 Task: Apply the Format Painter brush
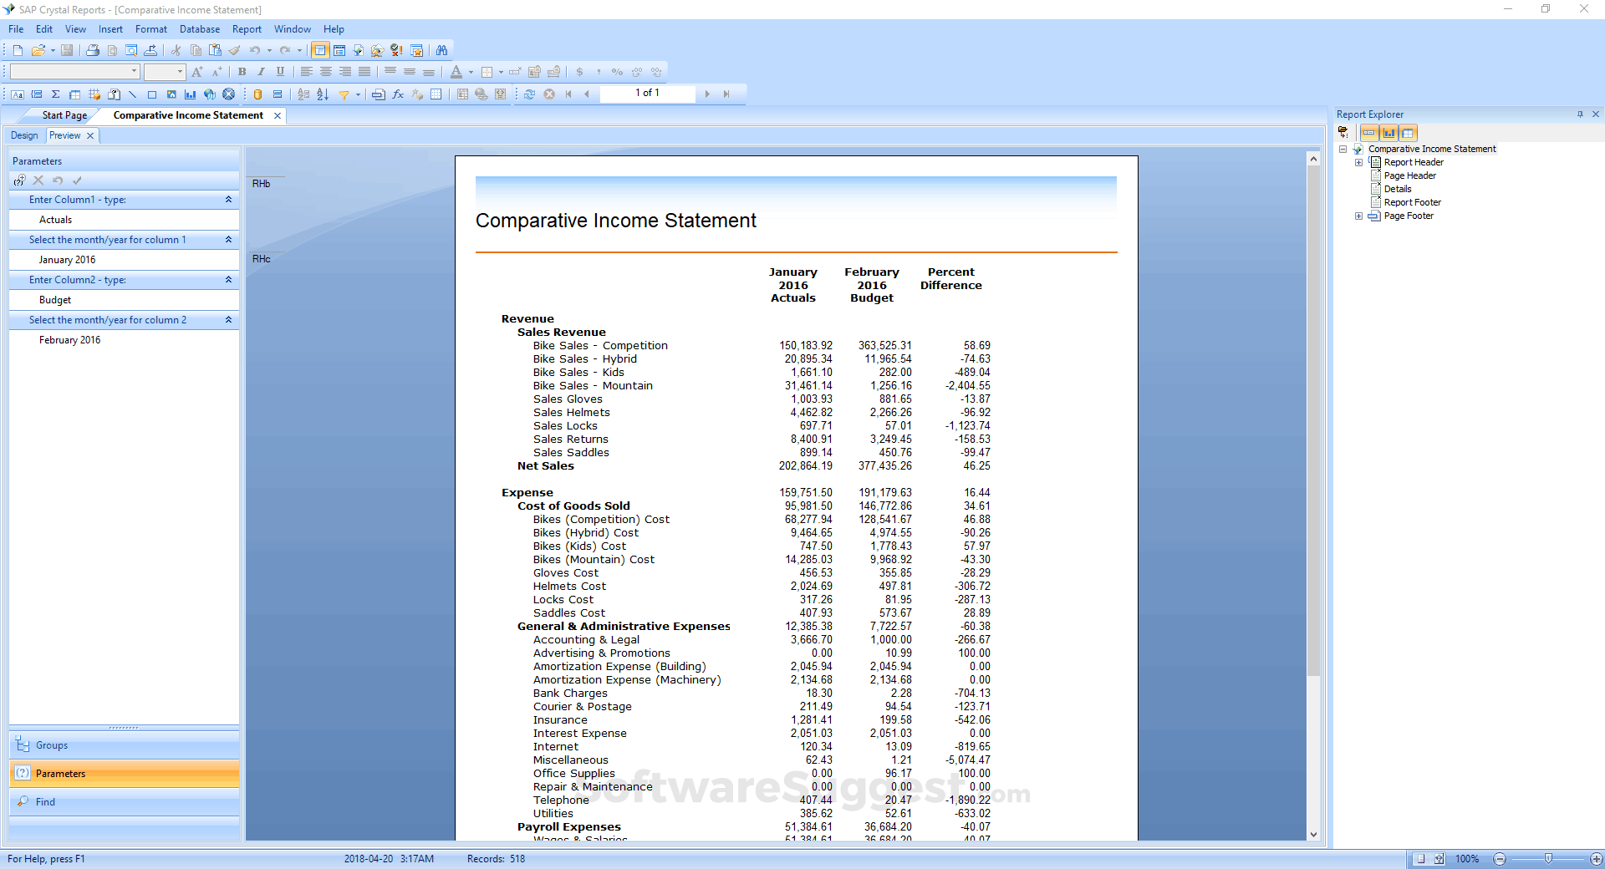point(235,50)
